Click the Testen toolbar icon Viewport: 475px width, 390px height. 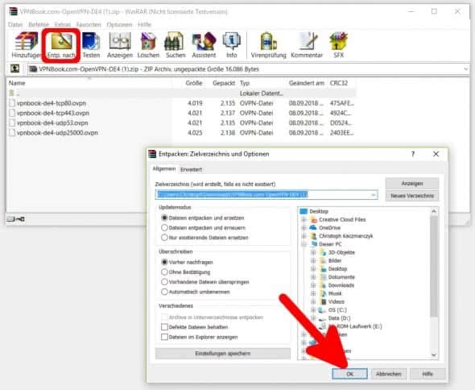[x=91, y=41]
